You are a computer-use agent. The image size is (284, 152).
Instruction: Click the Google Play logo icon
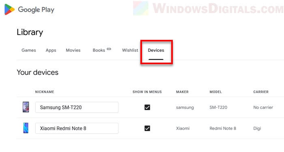[9, 9]
